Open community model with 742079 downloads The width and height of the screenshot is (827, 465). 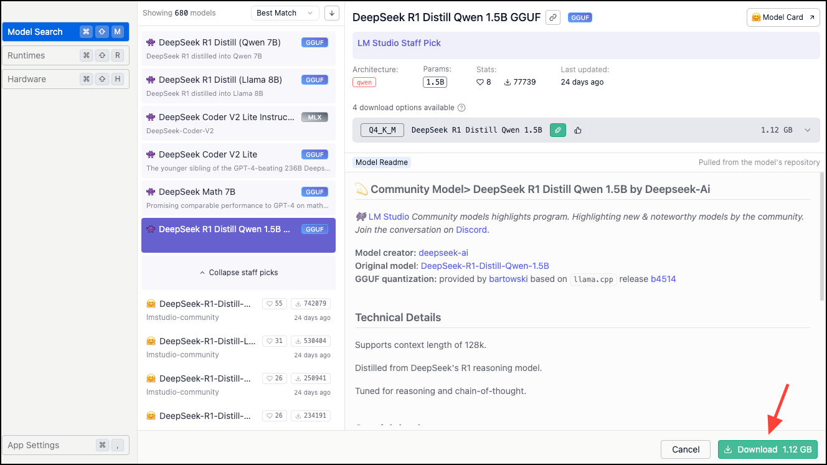[239, 310]
